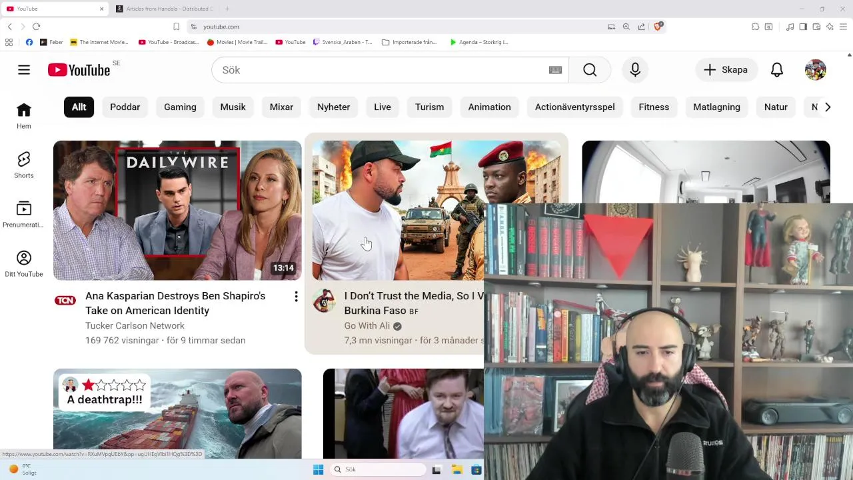Go back in the browser
The image size is (853, 480).
click(9, 27)
